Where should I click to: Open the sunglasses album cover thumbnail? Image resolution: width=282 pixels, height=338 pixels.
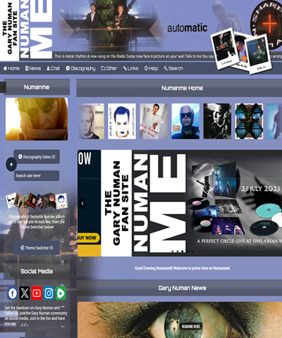[185, 121]
